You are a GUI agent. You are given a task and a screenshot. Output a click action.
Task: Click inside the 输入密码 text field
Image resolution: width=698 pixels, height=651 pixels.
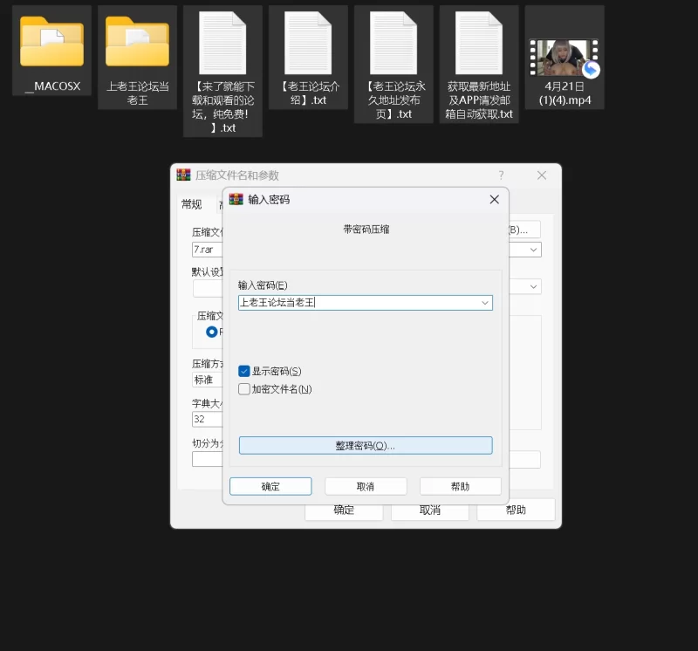(x=358, y=303)
